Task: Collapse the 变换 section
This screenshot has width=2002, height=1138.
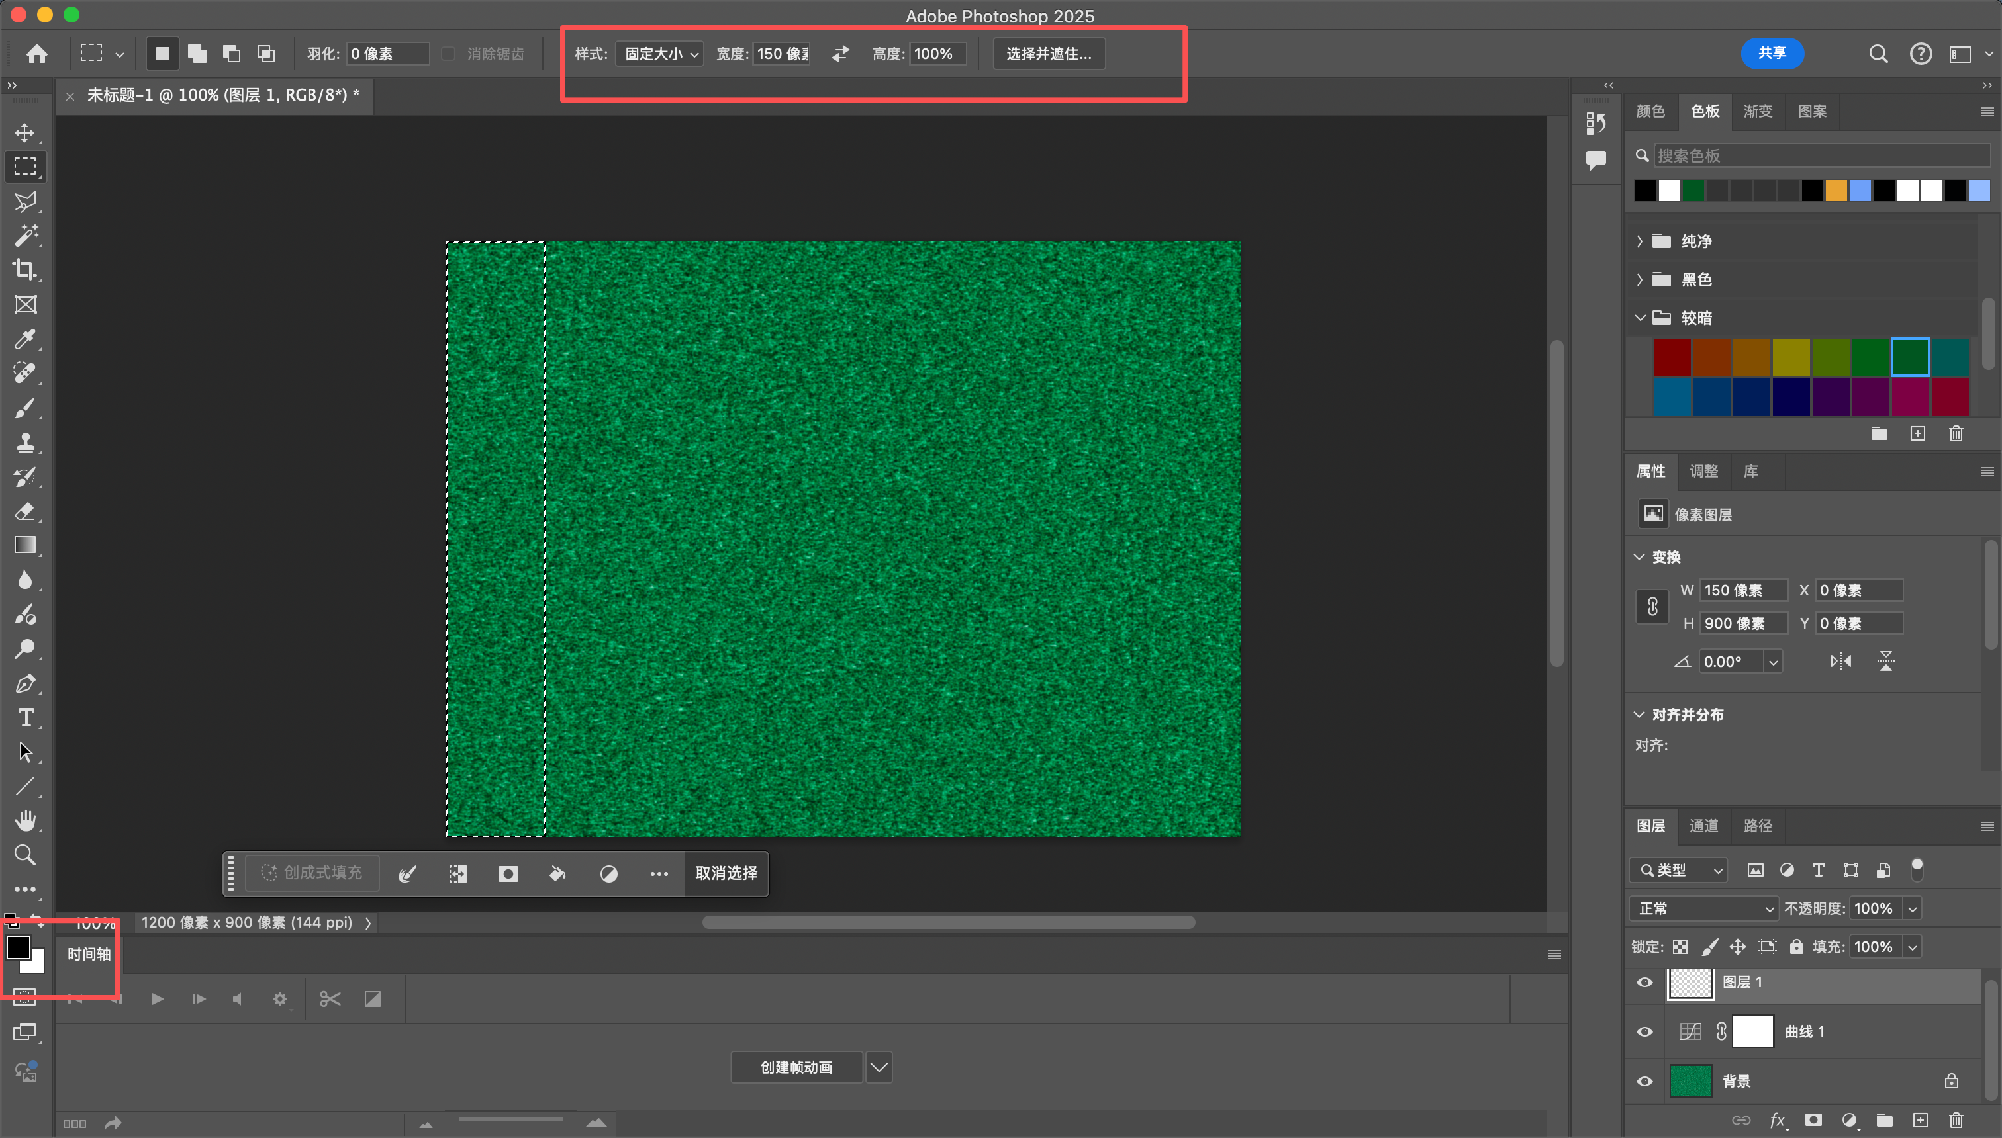Action: pyautogui.click(x=1639, y=557)
